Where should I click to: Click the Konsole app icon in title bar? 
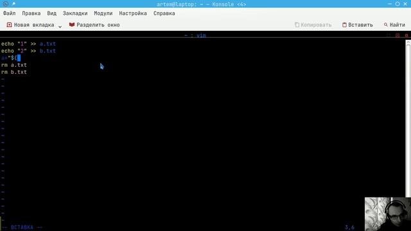click(6, 4)
